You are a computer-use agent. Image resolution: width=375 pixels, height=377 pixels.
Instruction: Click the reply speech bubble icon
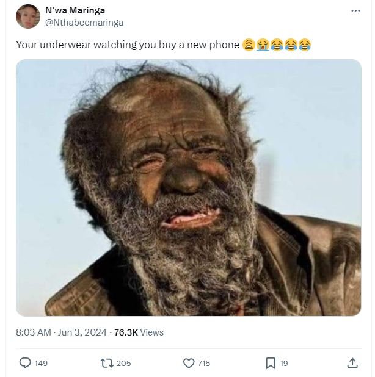point(25,363)
